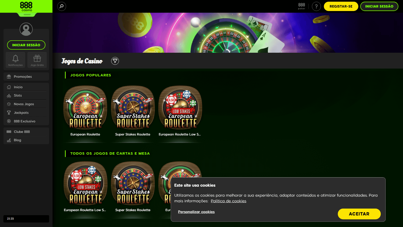Click the Blog pencil icon
The height and width of the screenshot is (227, 403).
[9, 140]
